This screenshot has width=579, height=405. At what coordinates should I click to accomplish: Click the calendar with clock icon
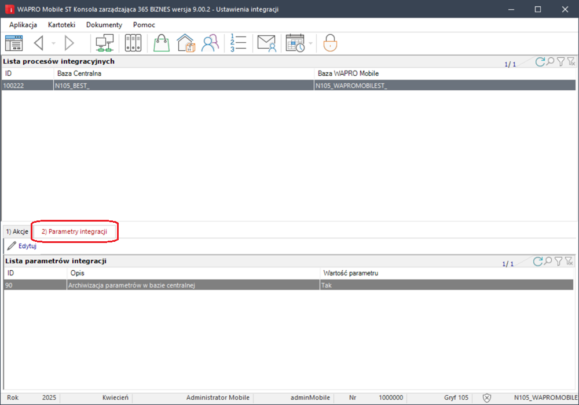click(x=295, y=43)
